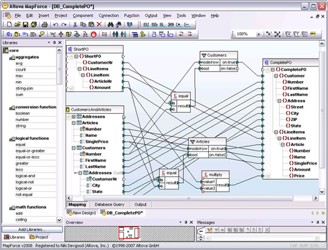The height and width of the screenshot is (250, 328).
Task: Collapse the ShortPO root node
Action: click(x=77, y=56)
